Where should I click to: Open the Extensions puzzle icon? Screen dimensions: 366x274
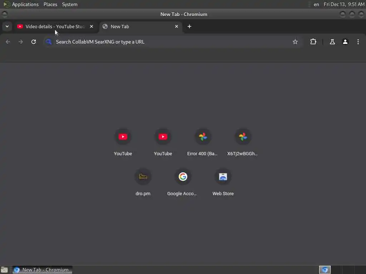tap(313, 42)
